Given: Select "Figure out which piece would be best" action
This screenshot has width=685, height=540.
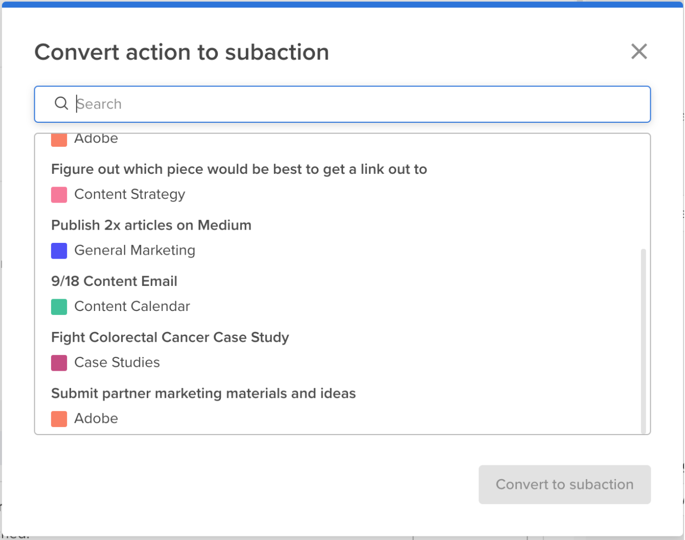Looking at the screenshot, I should (239, 169).
